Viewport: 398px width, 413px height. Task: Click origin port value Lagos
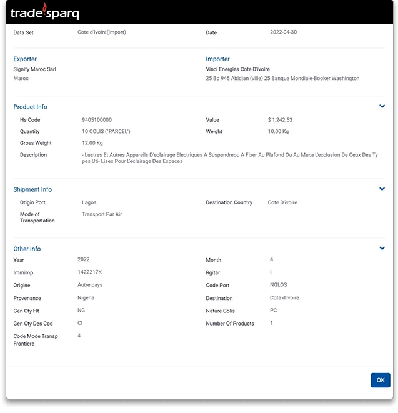tap(89, 202)
